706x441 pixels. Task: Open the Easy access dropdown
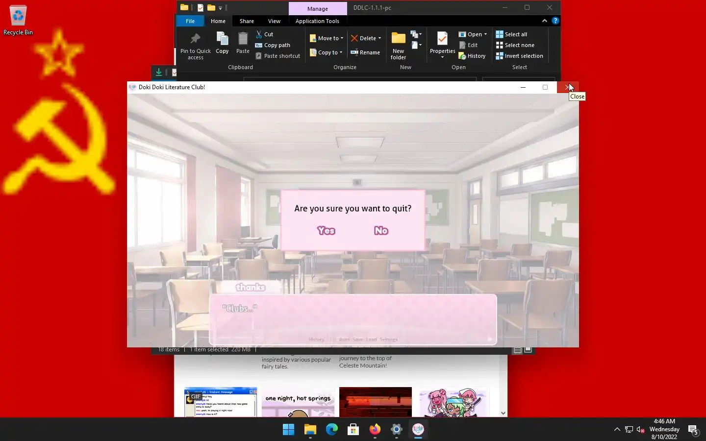click(x=416, y=45)
